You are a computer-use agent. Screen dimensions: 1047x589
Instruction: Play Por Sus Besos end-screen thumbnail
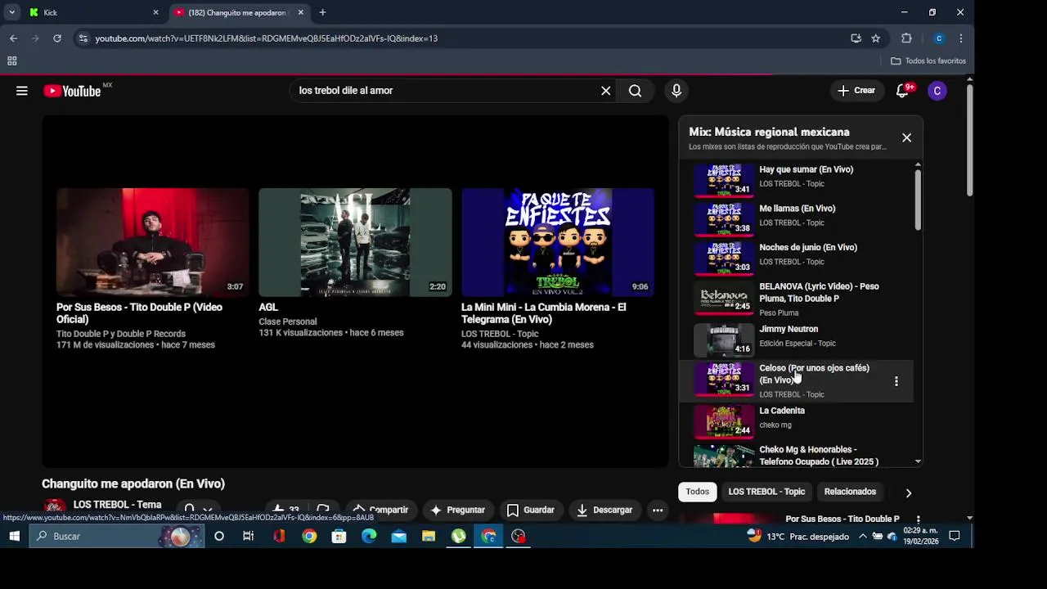point(152,242)
